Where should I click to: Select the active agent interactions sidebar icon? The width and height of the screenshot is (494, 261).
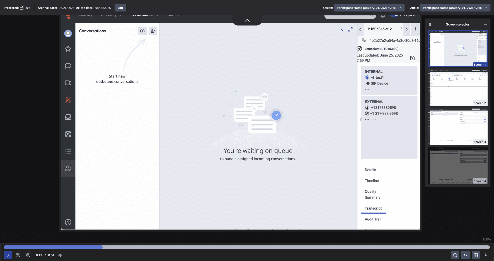point(68,168)
